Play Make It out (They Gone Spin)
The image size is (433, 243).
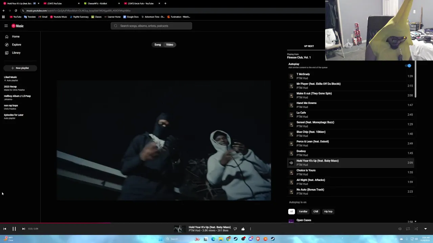pyautogui.click(x=350, y=95)
